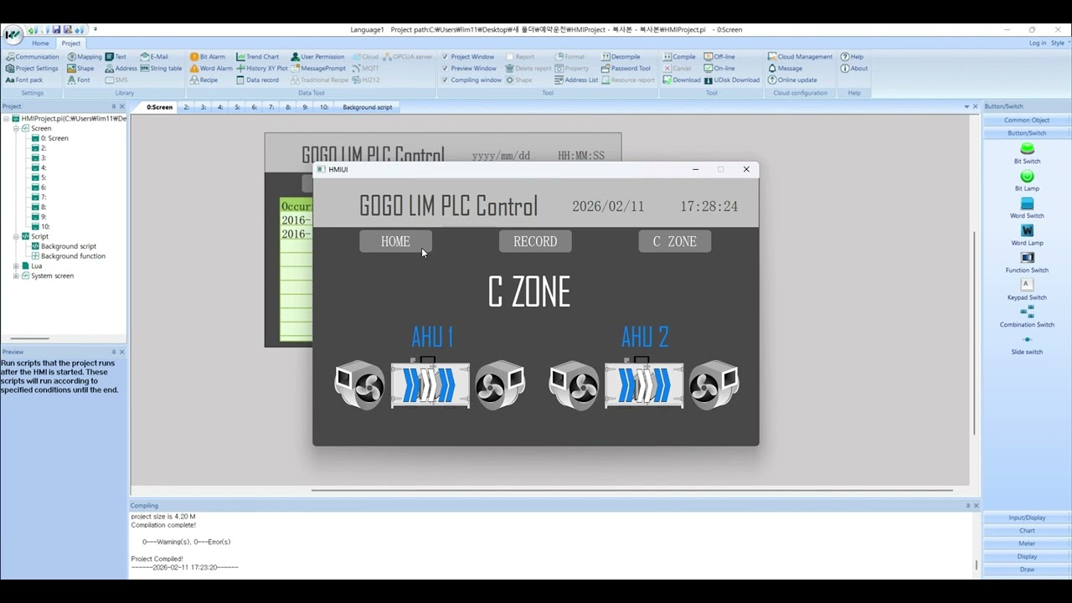This screenshot has width=1072, height=603.
Task: Click the editor vertical scrollbar
Action: point(973,333)
